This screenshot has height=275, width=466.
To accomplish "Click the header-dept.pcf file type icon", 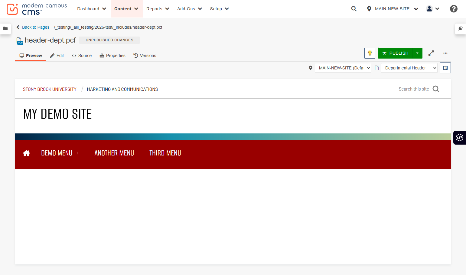I will [20, 41].
